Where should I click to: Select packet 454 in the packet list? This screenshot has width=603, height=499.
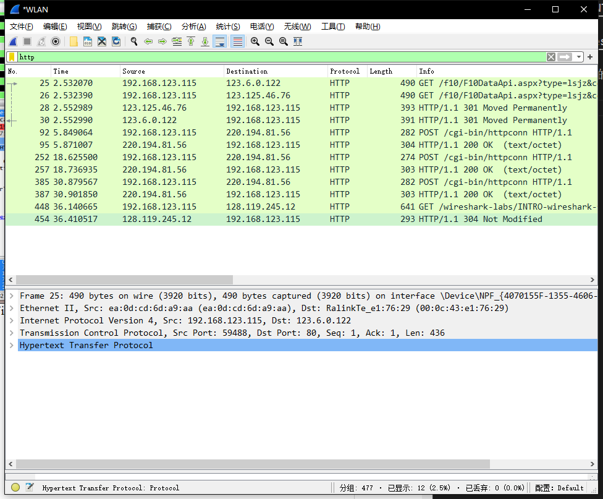click(x=185, y=219)
